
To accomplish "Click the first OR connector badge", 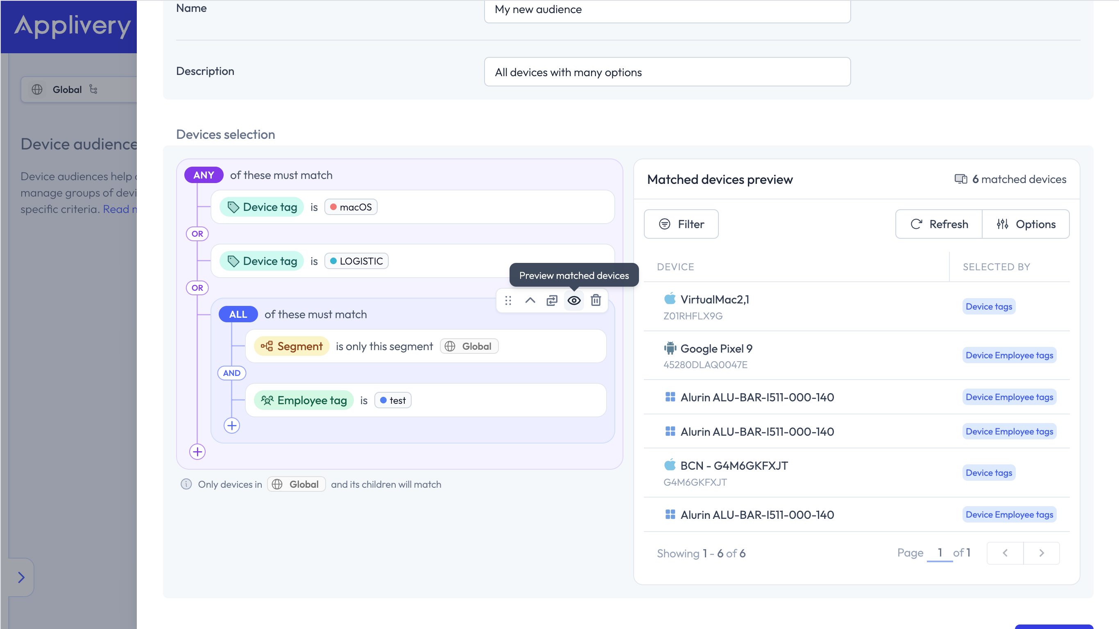I will (197, 234).
